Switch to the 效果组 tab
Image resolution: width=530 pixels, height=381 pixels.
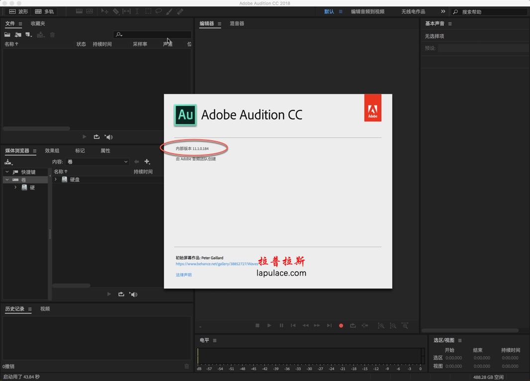[x=52, y=150]
